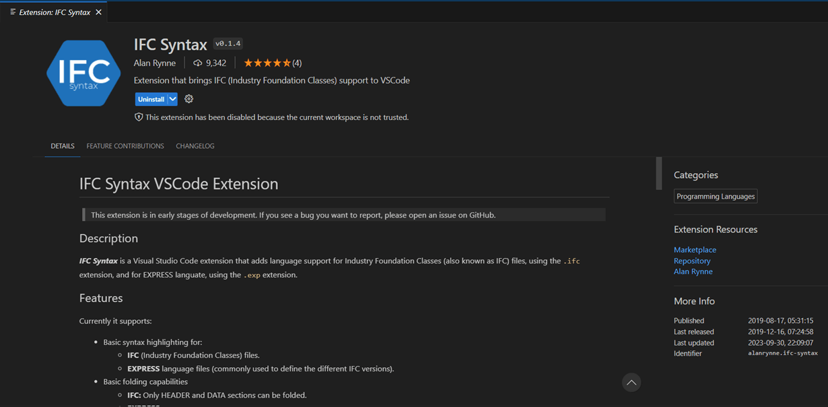This screenshot has height=407, width=828.
Task: Close the Extension: IFC Syntax tab
Action: (99, 12)
